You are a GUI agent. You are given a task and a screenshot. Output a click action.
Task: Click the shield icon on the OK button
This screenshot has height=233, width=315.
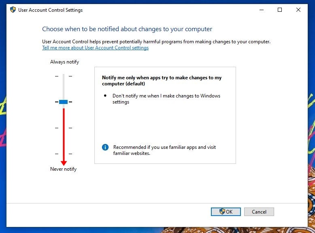(x=222, y=211)
